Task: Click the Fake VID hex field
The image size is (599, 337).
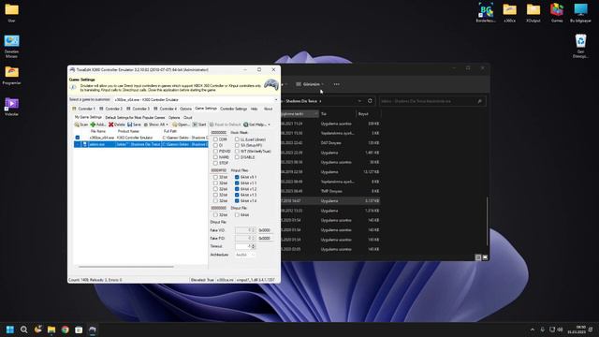Action: (265, 230)
